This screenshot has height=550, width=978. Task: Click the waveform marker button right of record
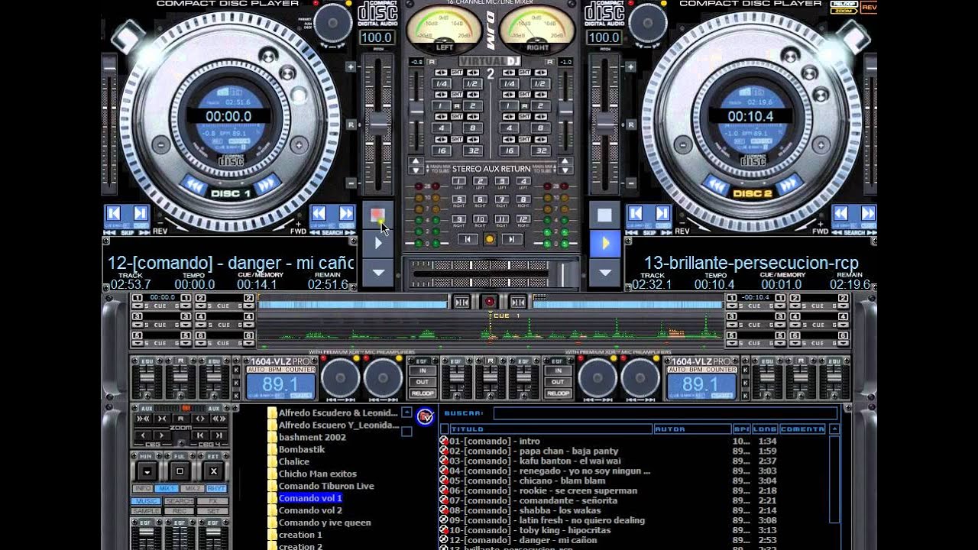[x=518, y=302]
